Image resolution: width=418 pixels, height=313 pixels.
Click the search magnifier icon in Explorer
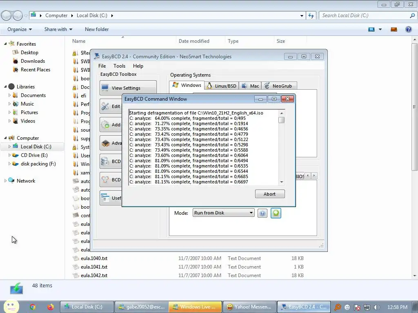click(412, 15)
